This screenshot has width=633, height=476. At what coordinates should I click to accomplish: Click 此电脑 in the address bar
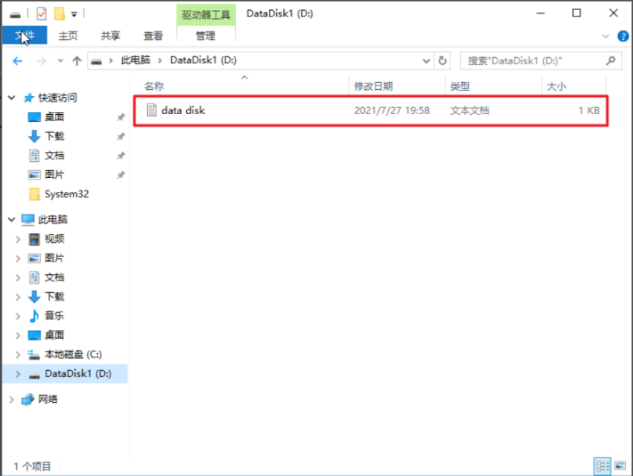pos(136,61)
